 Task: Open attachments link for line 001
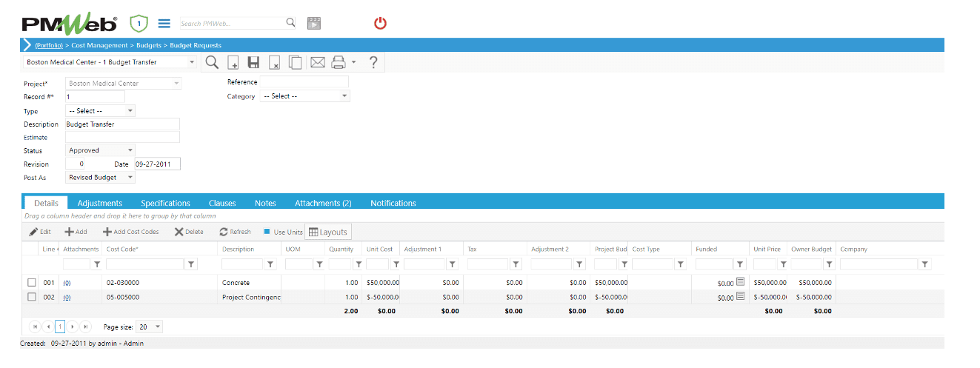point(67,283)
